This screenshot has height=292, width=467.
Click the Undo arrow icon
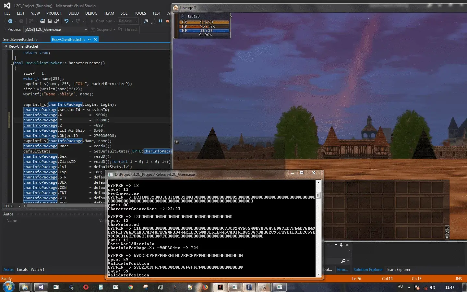point(66,21)
